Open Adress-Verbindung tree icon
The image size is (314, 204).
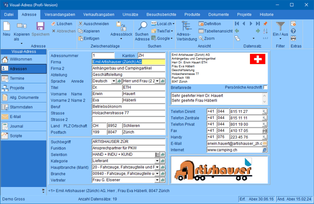(x=186, y=26)
